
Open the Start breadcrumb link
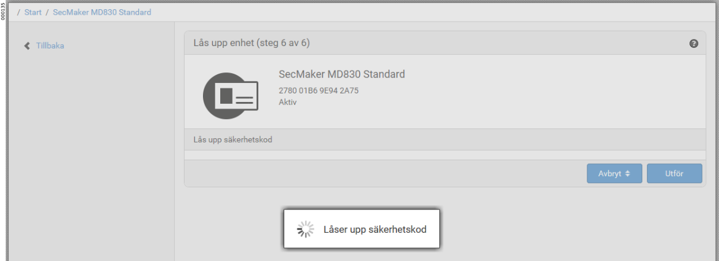click(x=33, y=12)
